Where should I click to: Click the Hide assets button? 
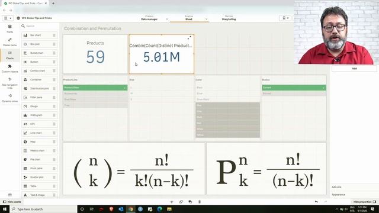[12, 202]
